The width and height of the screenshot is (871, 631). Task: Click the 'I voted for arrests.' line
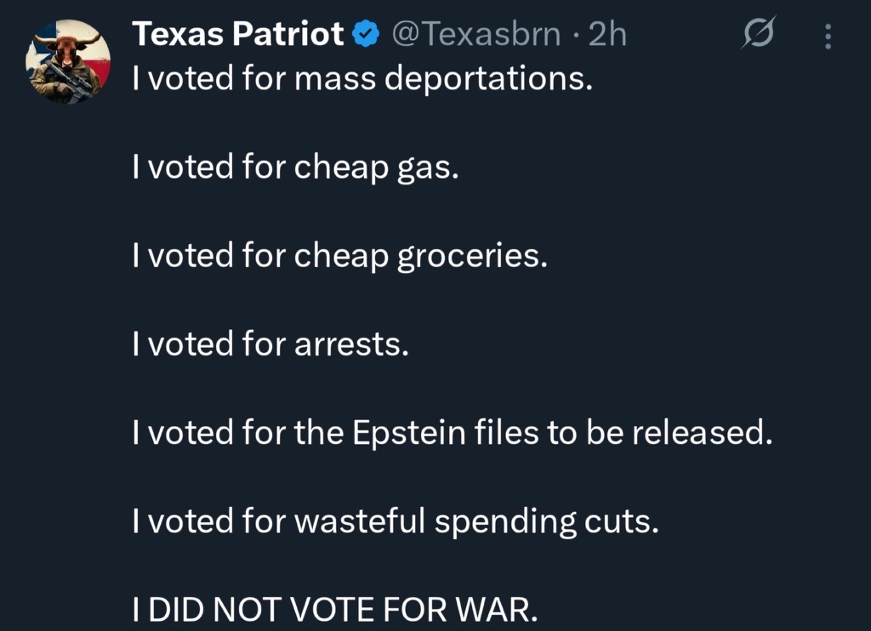pos(270,344)
